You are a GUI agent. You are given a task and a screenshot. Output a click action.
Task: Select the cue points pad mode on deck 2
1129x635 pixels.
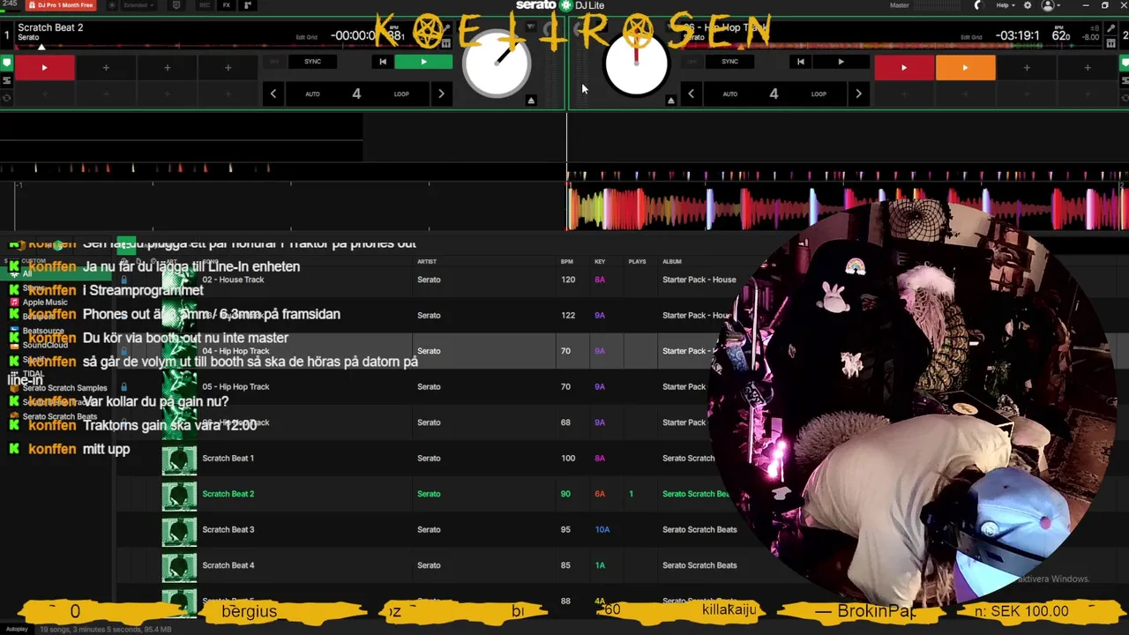point(1124,63)
